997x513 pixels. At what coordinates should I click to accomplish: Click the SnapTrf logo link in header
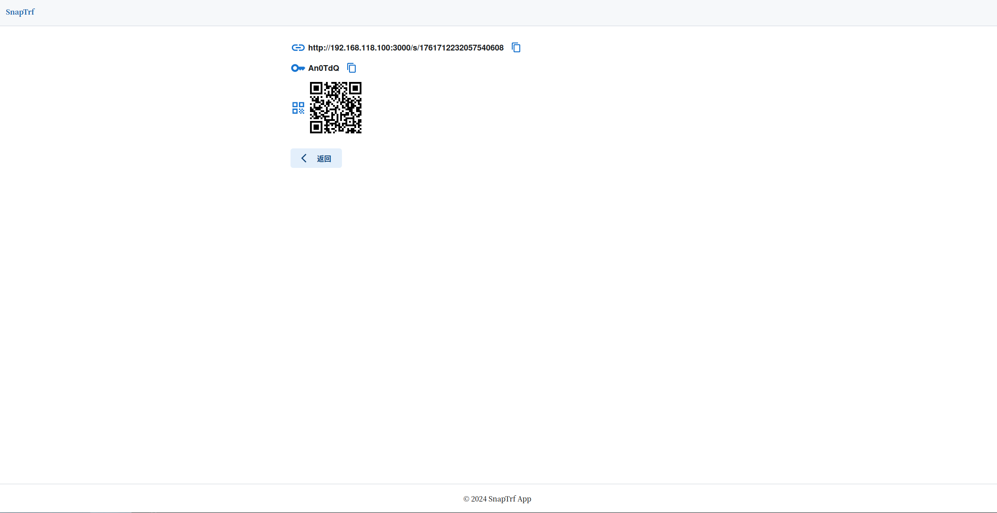20,12
